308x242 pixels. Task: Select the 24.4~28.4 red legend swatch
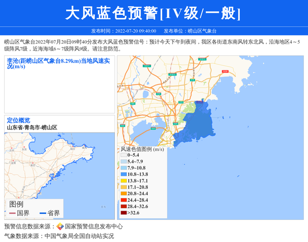point(123,200)
